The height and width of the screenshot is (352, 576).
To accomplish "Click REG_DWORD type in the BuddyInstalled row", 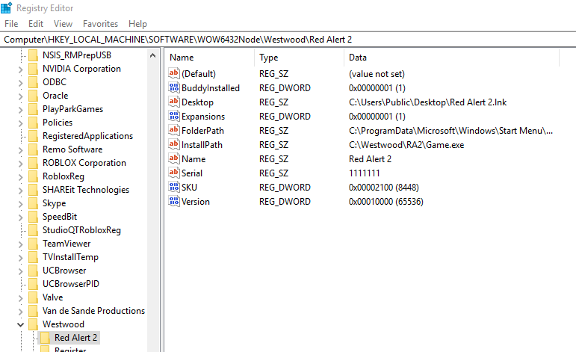I will 285,88.
